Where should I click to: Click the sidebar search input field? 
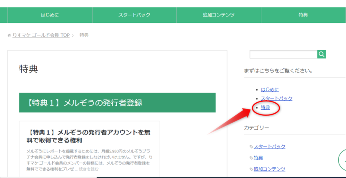coord(284,54)
